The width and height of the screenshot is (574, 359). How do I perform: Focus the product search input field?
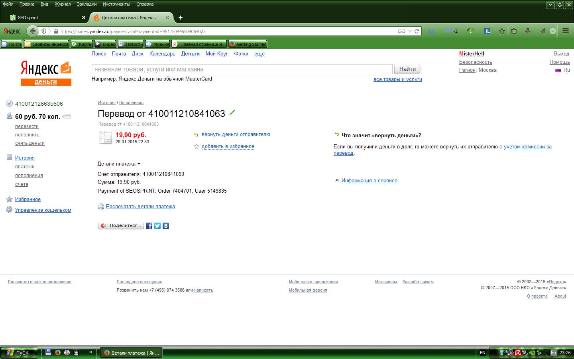(242, 69)
